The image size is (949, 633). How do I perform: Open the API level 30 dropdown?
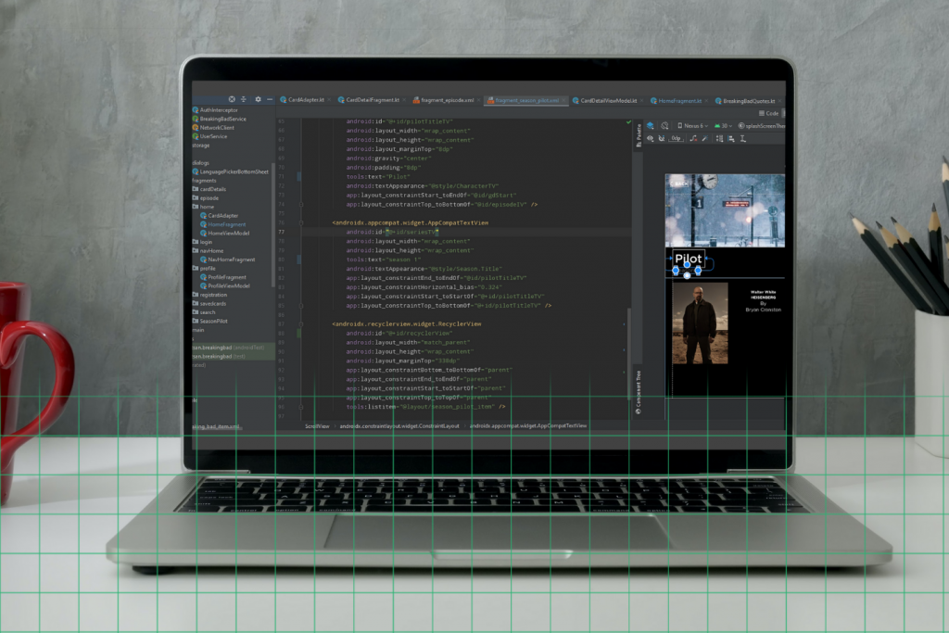pos(725,125)
